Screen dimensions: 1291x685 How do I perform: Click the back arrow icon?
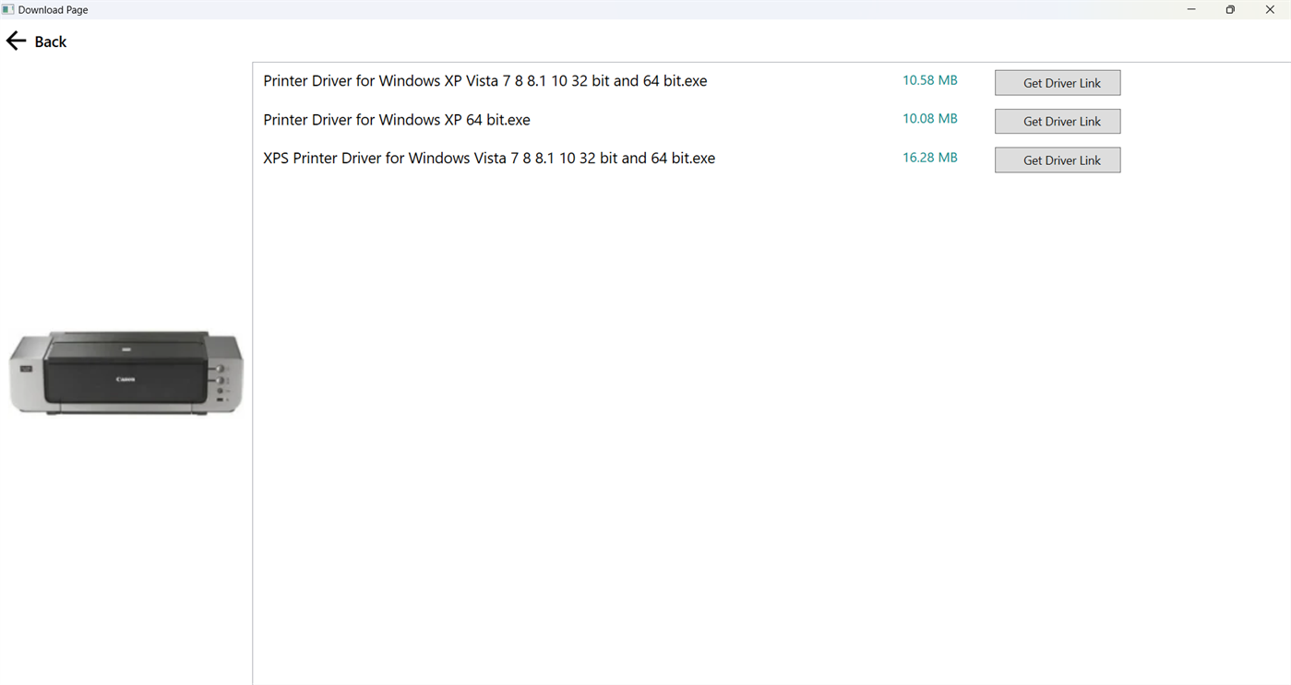(15, 41)
